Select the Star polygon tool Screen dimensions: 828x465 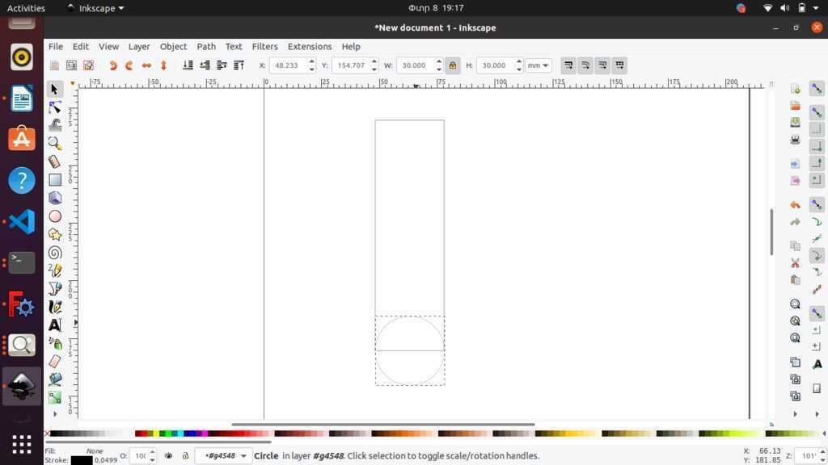pyautogui.click(x=54, y=234)
